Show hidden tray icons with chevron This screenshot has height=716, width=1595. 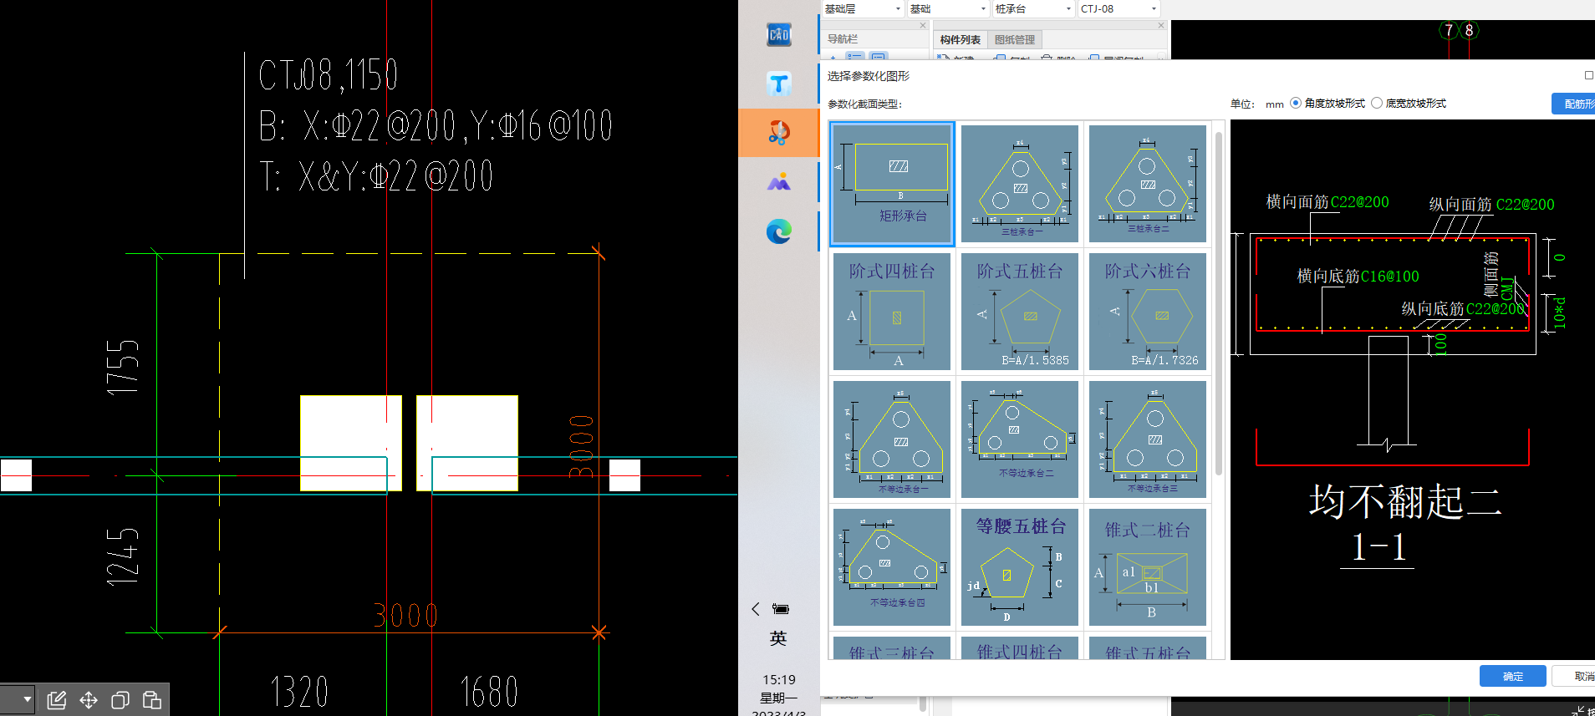(756, 609)
